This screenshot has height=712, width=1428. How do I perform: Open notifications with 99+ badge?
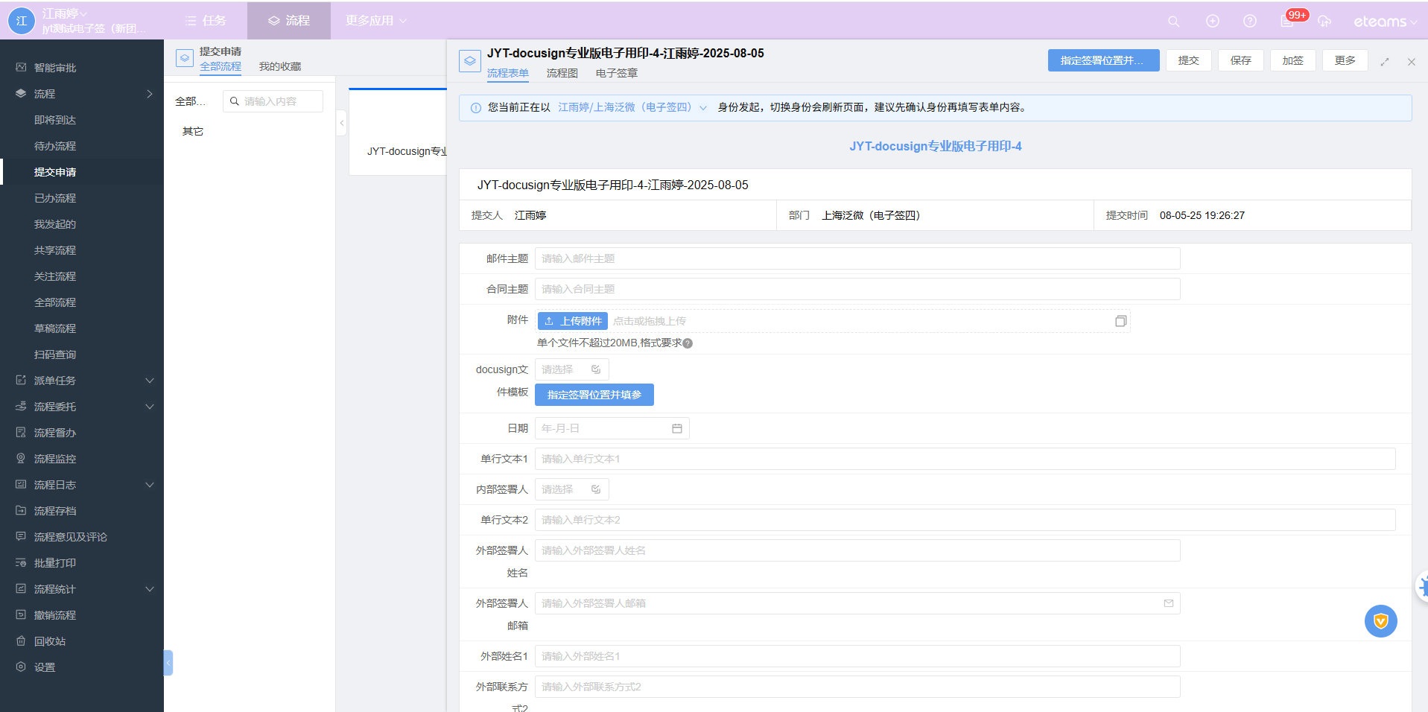tap(1288, 21)
